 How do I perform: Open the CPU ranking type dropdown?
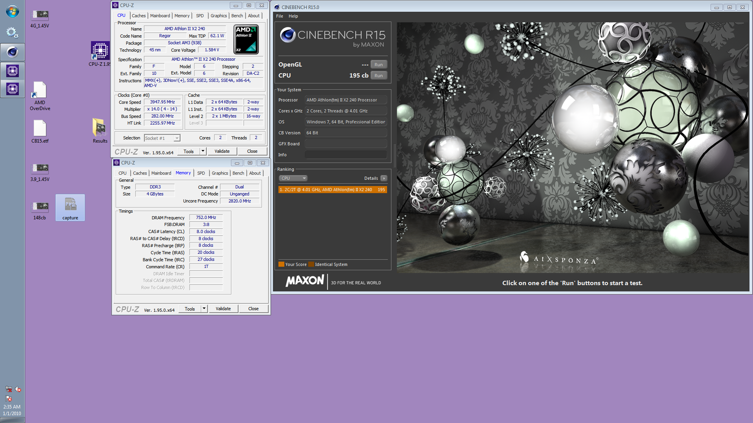(293, 178)
